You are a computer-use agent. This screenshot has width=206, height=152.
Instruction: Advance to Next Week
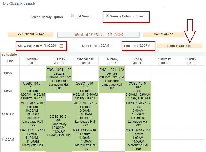click(164, 34)
